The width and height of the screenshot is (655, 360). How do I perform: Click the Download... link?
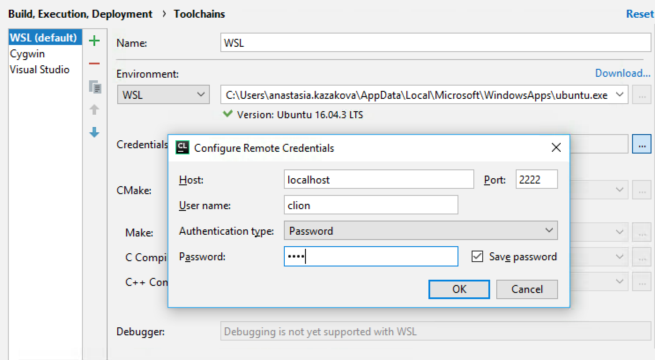coord(622,73)
